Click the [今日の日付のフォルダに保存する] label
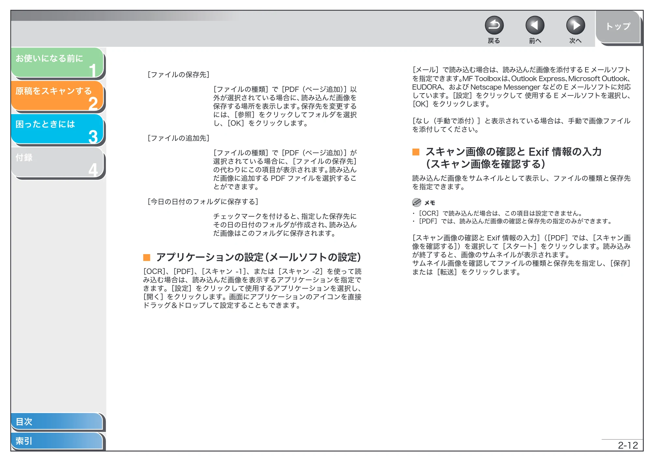The height and width of the screenshot is (461, 652). tap(203, 202)
